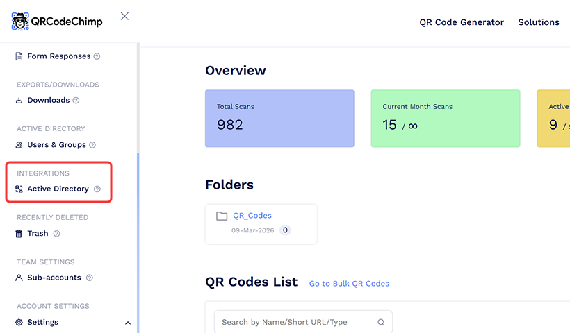Open the QR_Codes folder
570x333 pixels.
coord(252,216)
